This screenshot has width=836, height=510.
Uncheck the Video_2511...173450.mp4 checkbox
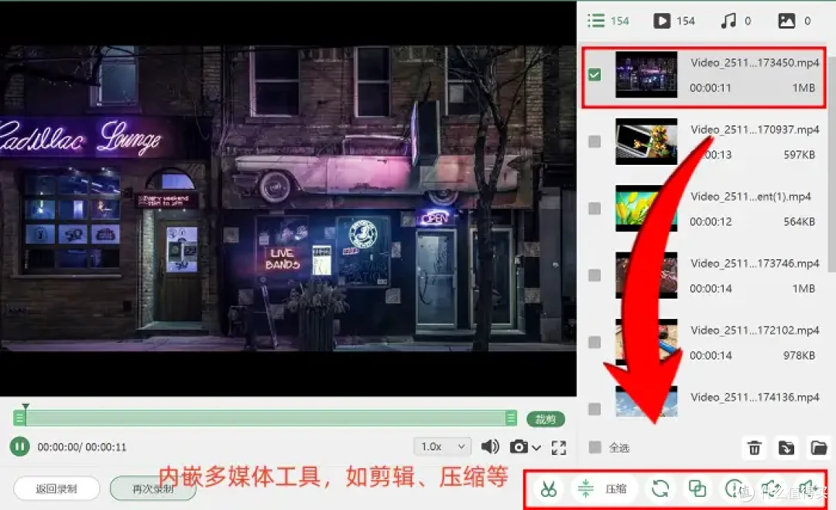(x=594, y=74)
